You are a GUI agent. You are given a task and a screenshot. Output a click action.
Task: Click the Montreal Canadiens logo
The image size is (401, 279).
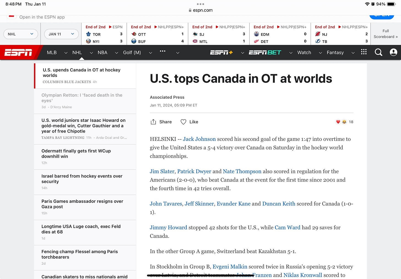195,41
